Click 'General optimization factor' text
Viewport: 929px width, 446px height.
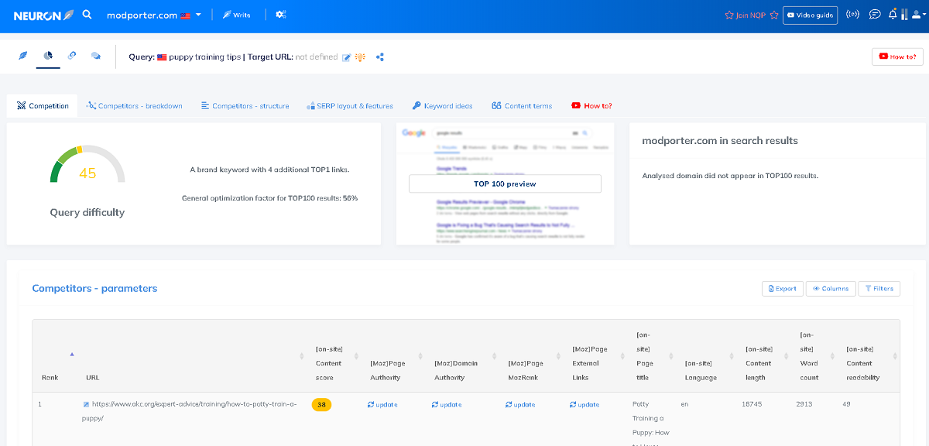(x=269, y=198)
